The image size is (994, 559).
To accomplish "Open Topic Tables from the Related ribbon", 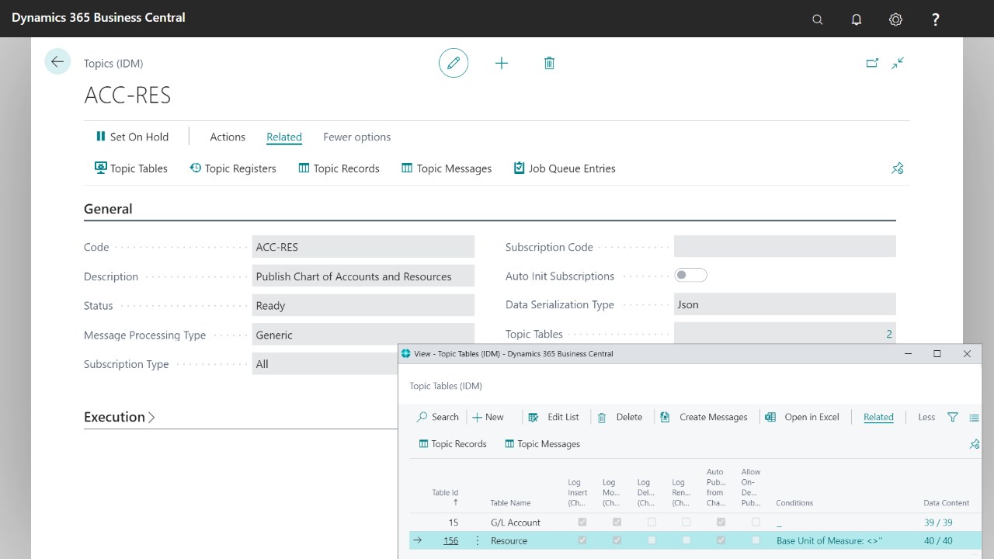I will click(x=131, y=168).
